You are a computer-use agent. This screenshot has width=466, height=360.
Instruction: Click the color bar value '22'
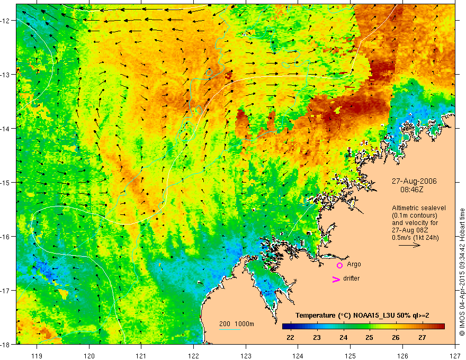[x=290, y=337]
